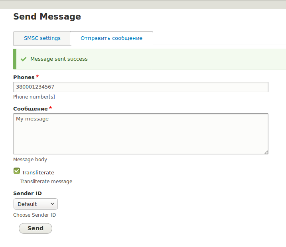Open the Sender ID dropdown
286x247 pixels.
tap(36, 204)
